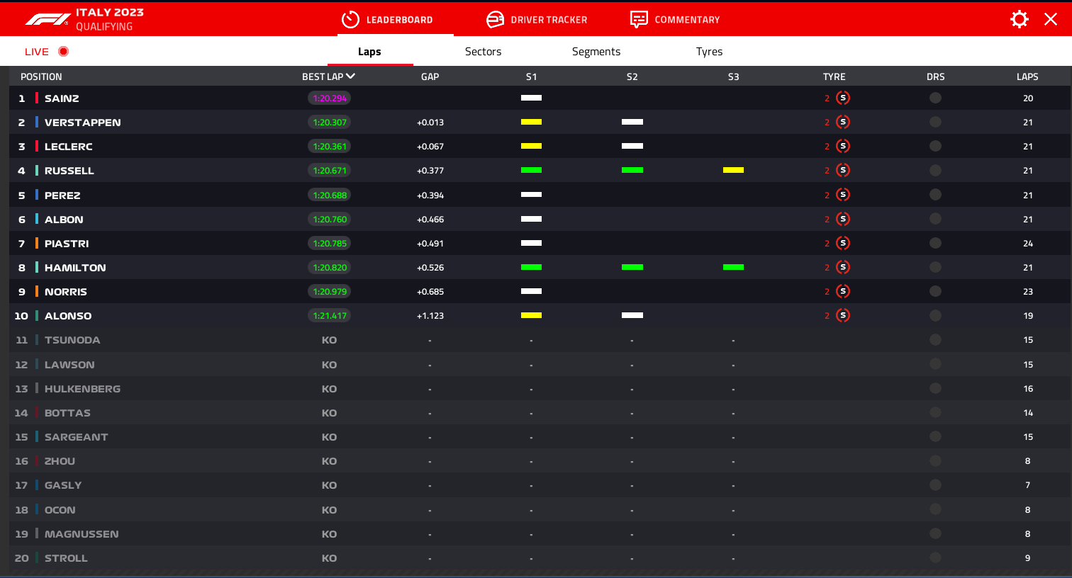The width and height of the screenshot is (1072, 578).
Task: Click Albon's white S1 sector bar
Action: point(531,219)
